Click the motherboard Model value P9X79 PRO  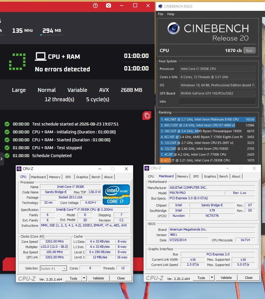[196, 193]
